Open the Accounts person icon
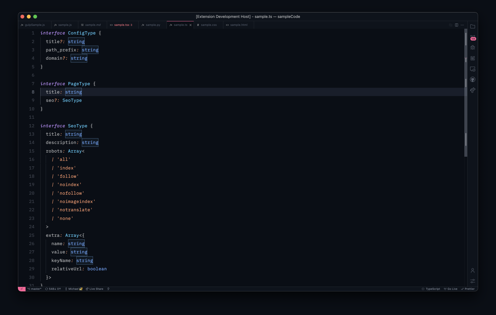The width and height of the screenshot is (496, 315). tap(473, 271)
